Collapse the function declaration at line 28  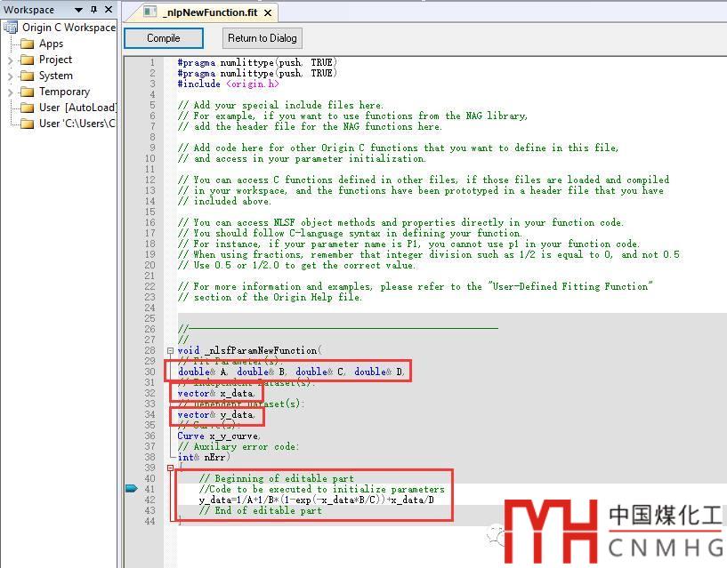[x=170, y=351]
